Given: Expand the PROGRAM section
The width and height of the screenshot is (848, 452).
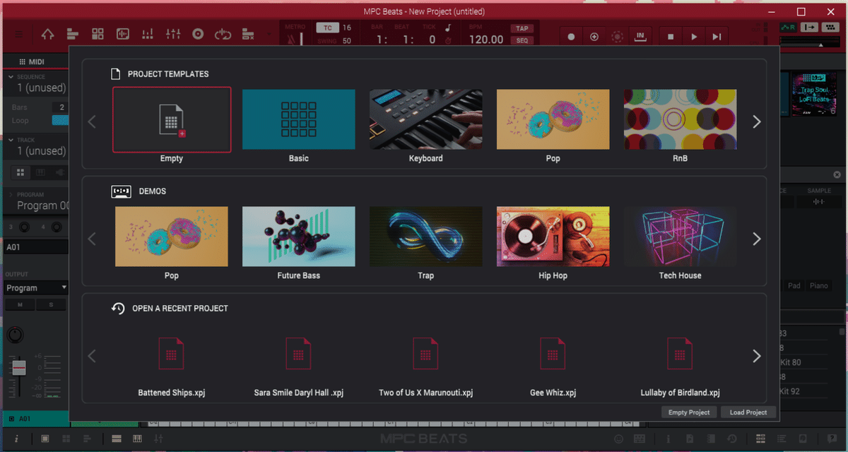Looking at the screenshot, I should [x=12, y=194].
